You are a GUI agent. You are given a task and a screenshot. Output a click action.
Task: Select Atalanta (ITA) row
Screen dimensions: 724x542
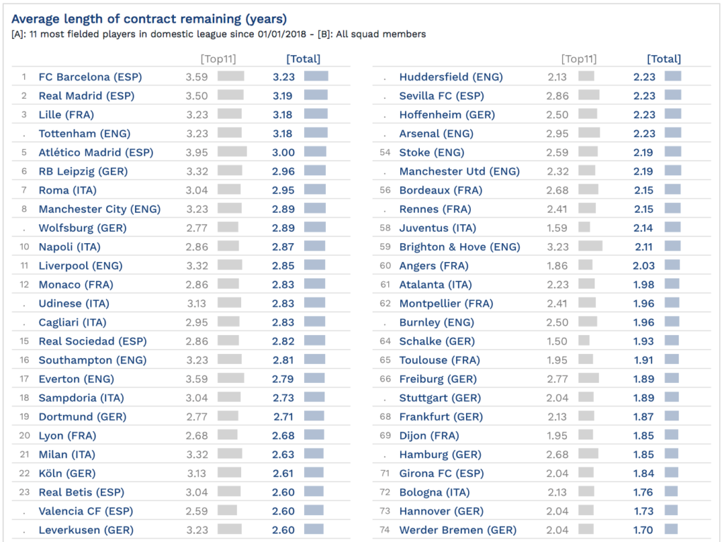click(436, 285)
